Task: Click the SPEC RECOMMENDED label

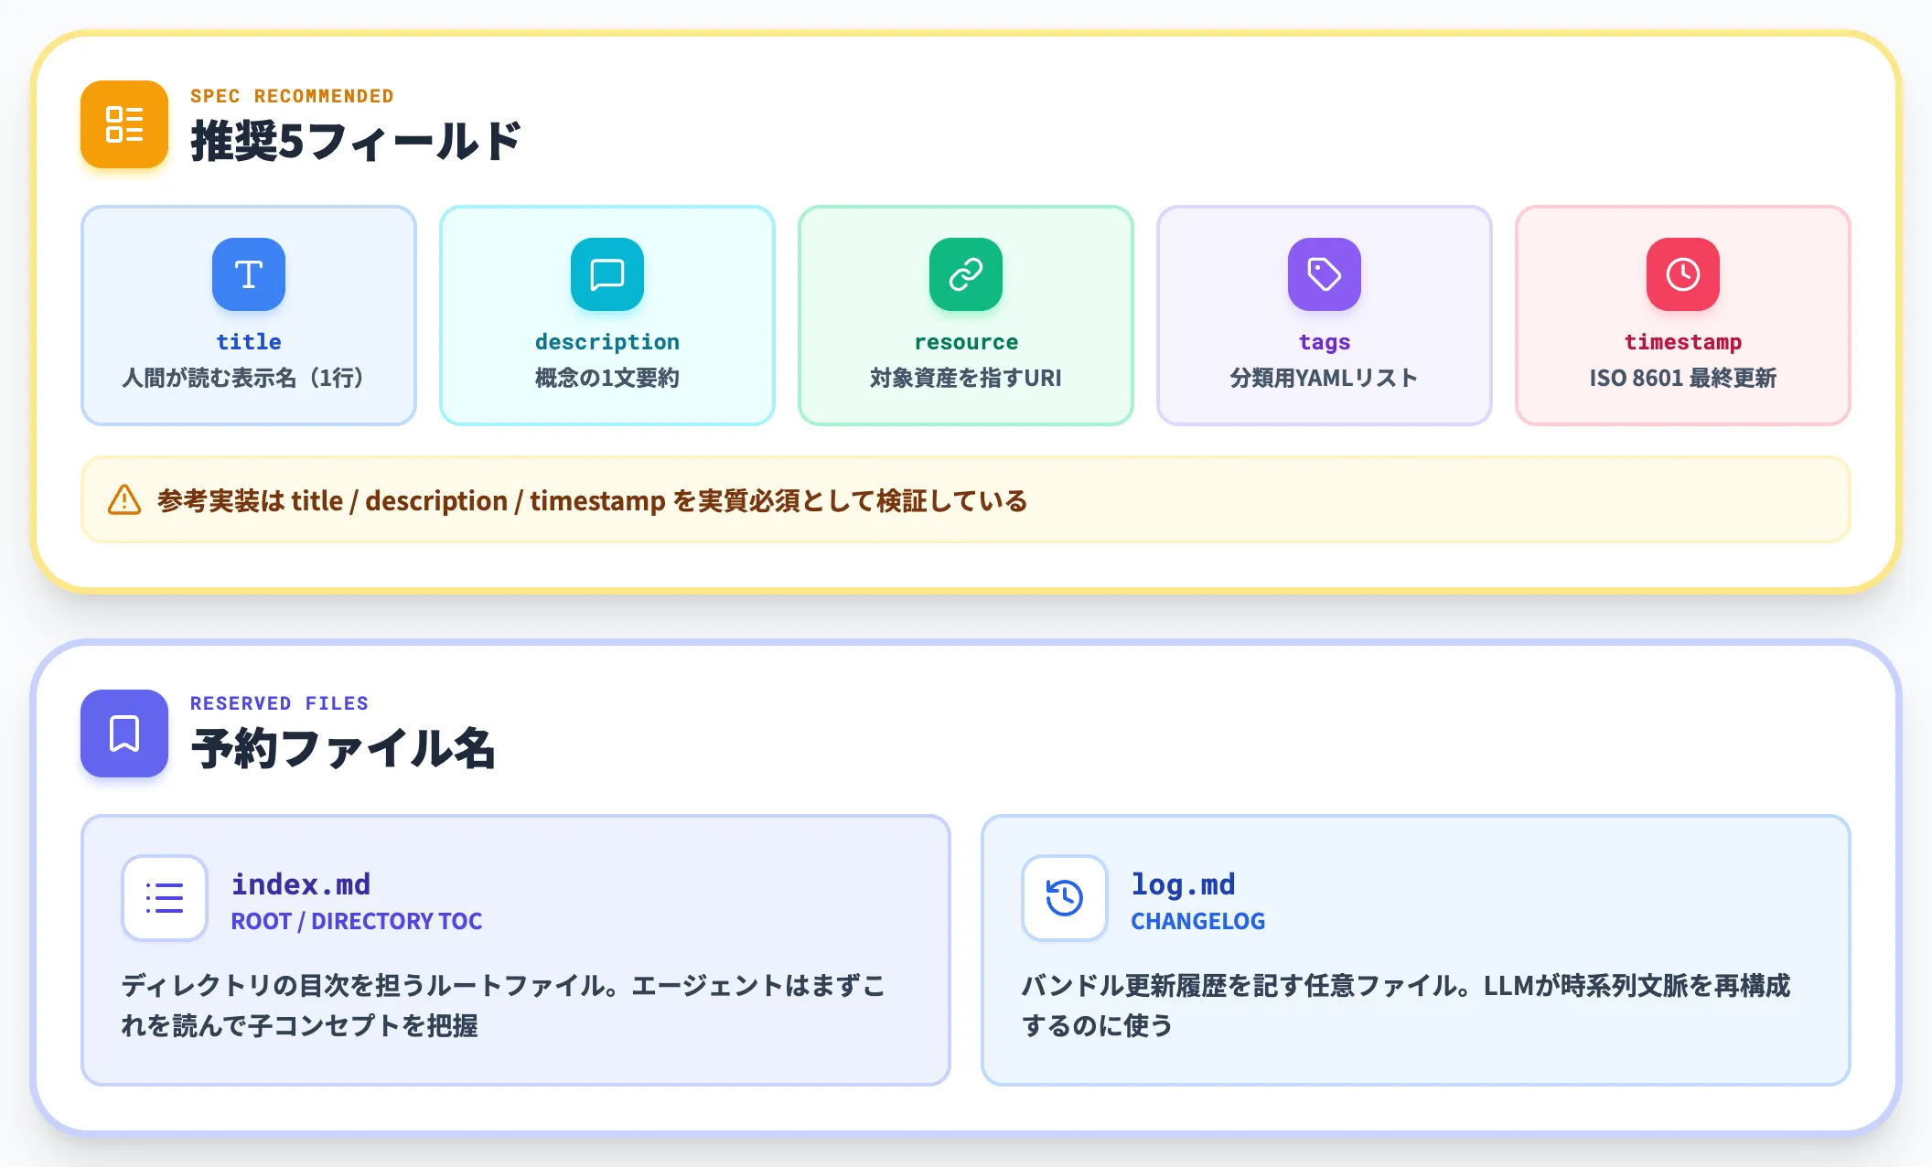Action: click(x=292, y=96)
